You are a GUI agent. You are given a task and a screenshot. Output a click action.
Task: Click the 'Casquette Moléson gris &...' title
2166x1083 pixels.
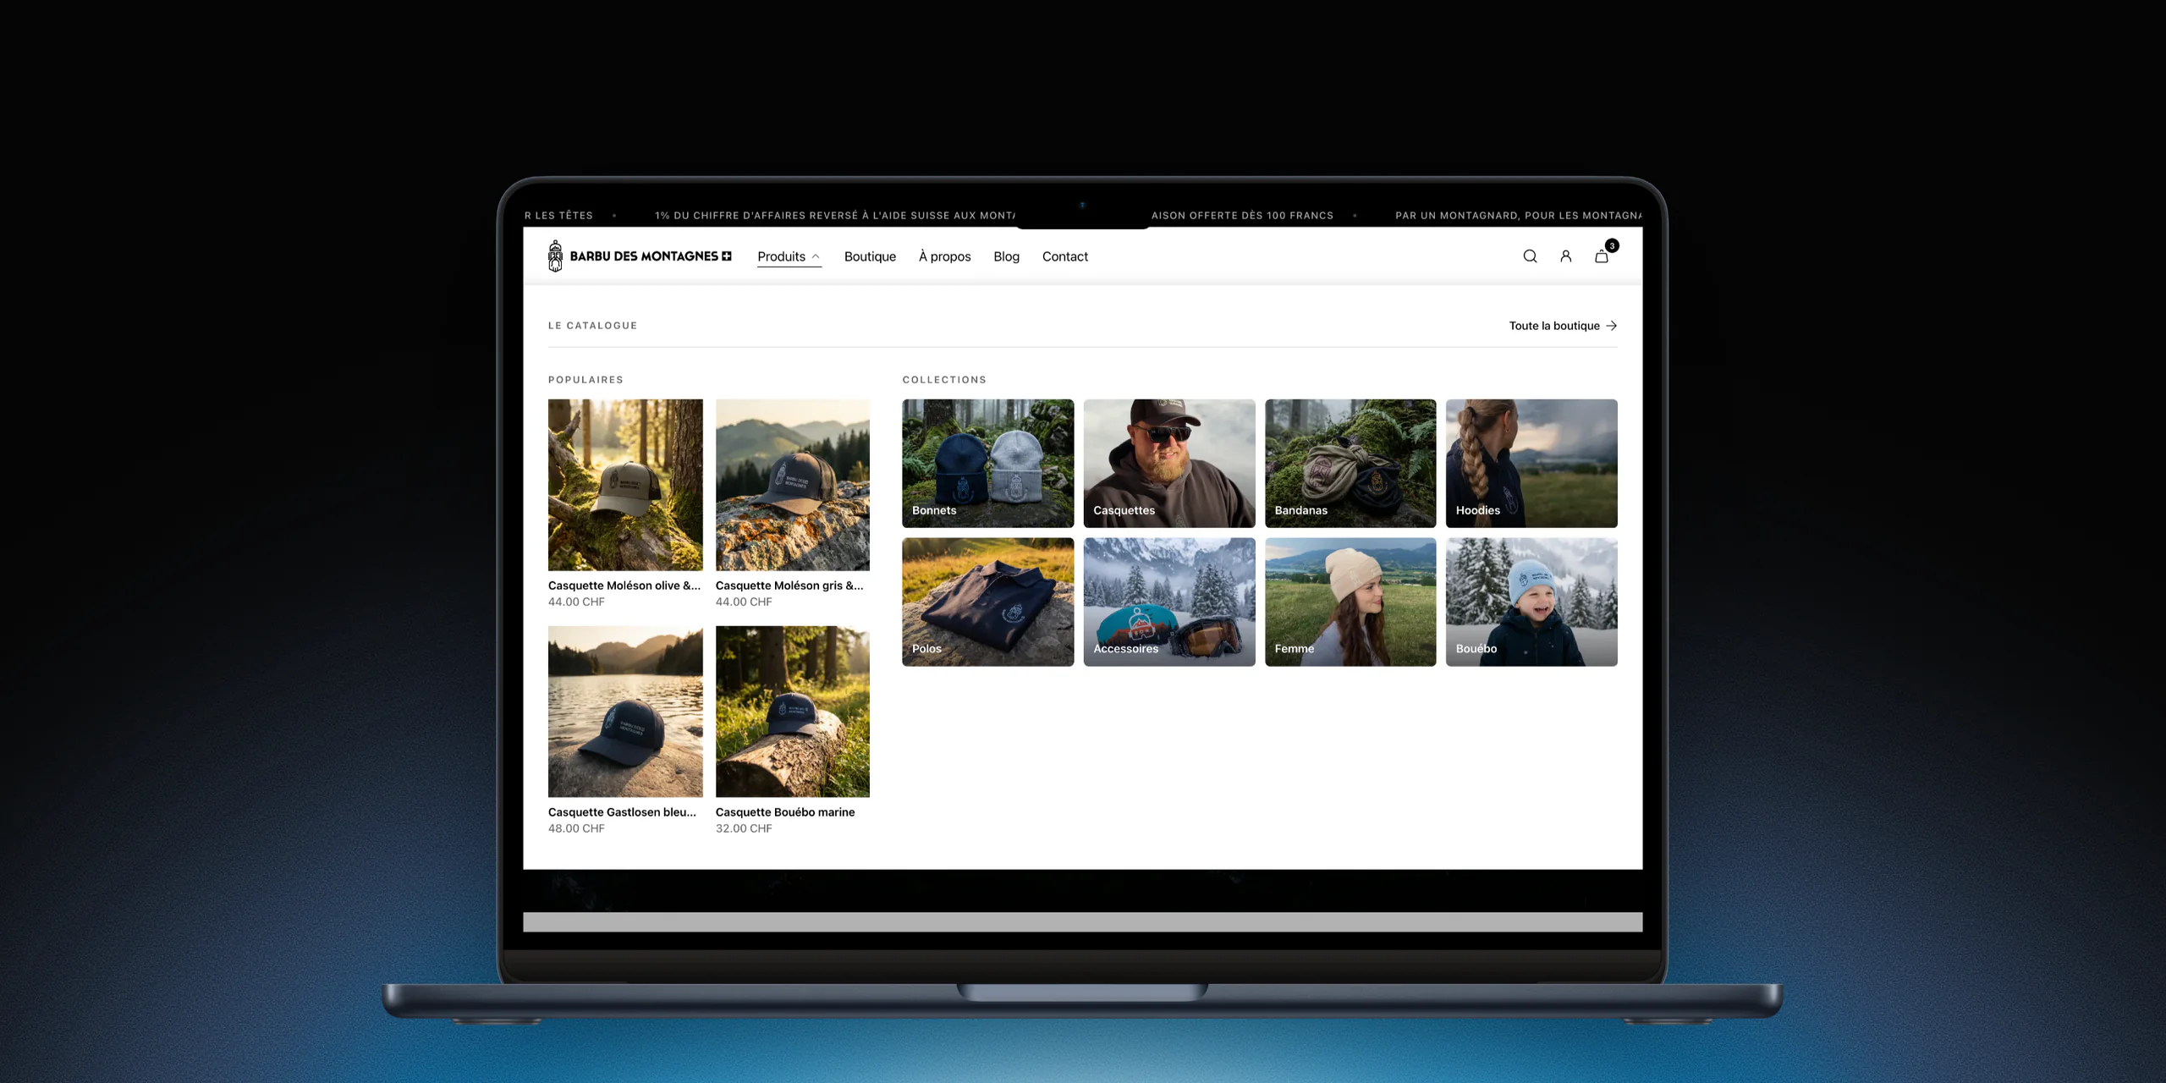(789, 585)
